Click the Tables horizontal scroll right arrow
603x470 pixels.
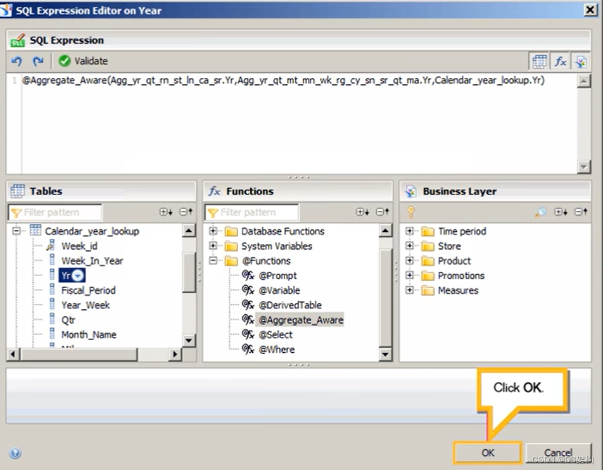175,354
